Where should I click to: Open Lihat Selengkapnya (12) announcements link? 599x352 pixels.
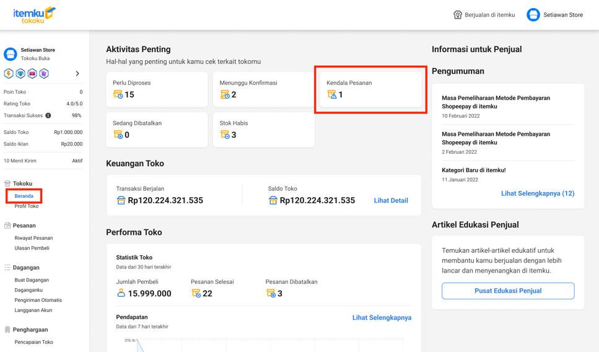(x=537, y=193)
